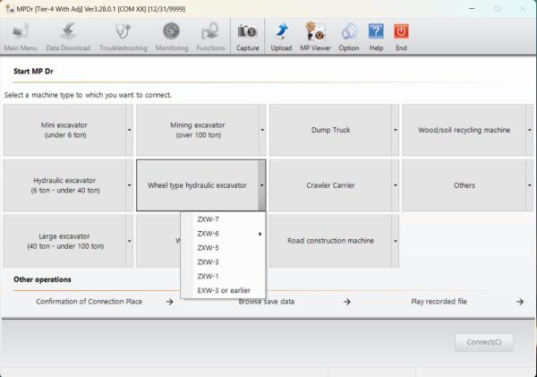The image size is (537, 377).
Task: Select Wood/soil recycling machine type
Action: tap(464, 130)
